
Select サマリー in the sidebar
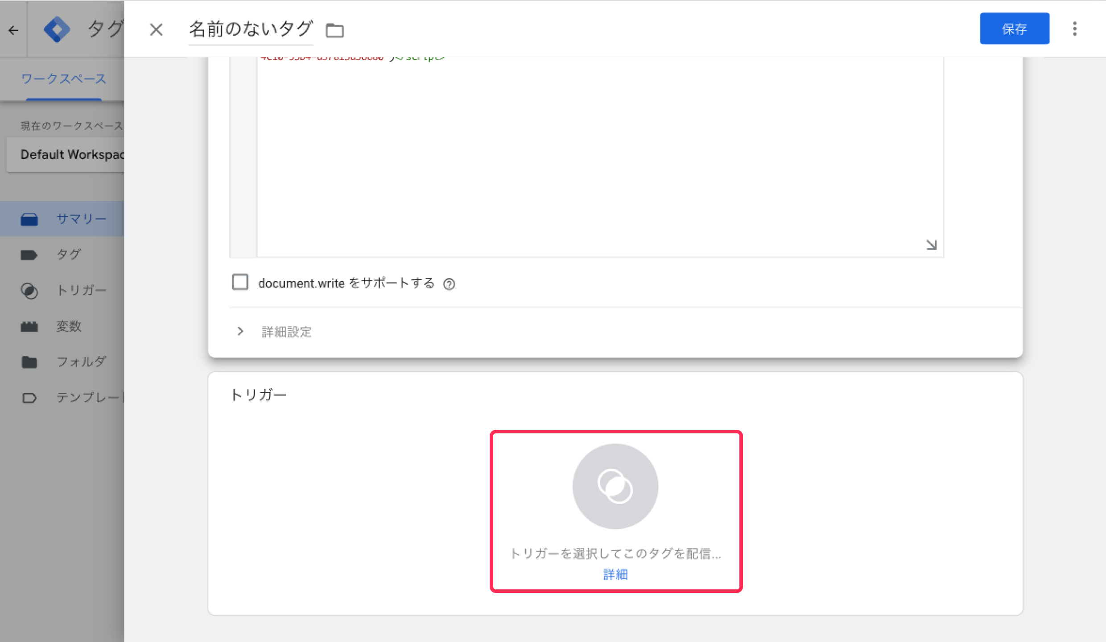click(81, 219)
